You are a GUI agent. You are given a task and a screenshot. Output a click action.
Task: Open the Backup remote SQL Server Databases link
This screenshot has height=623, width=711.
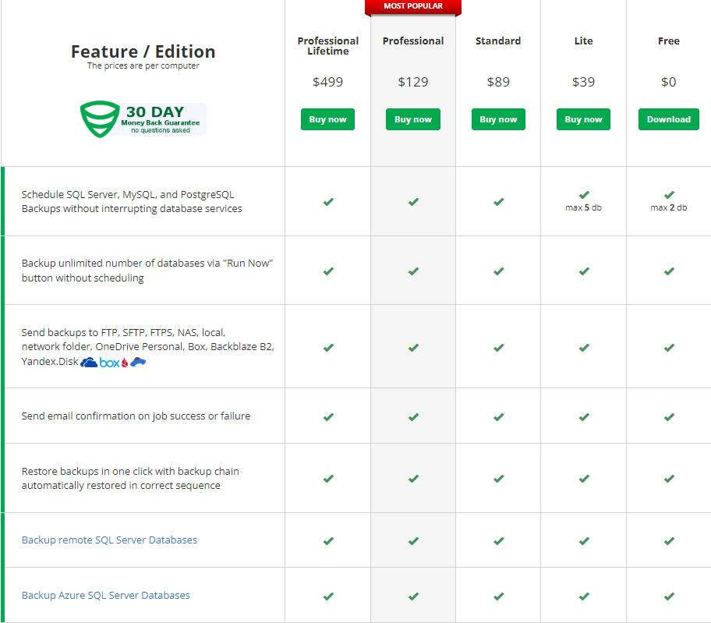109,540
